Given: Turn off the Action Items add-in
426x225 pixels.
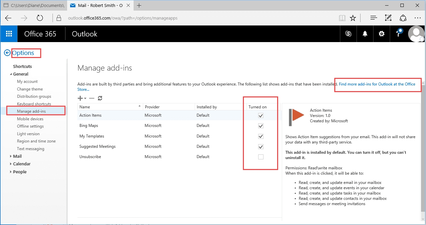Looking at the screenshot, I should click(261, 116).
